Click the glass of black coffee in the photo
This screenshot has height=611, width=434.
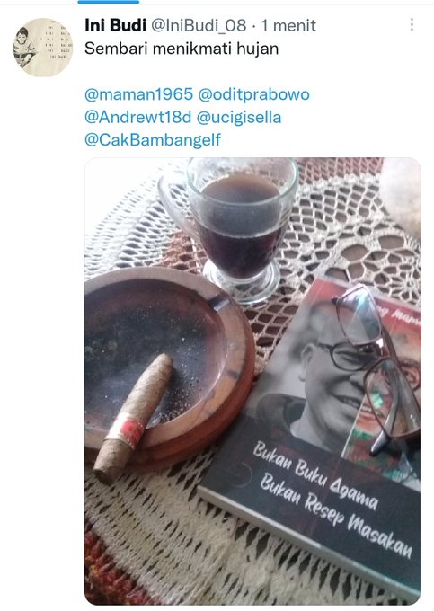point(241,230)
